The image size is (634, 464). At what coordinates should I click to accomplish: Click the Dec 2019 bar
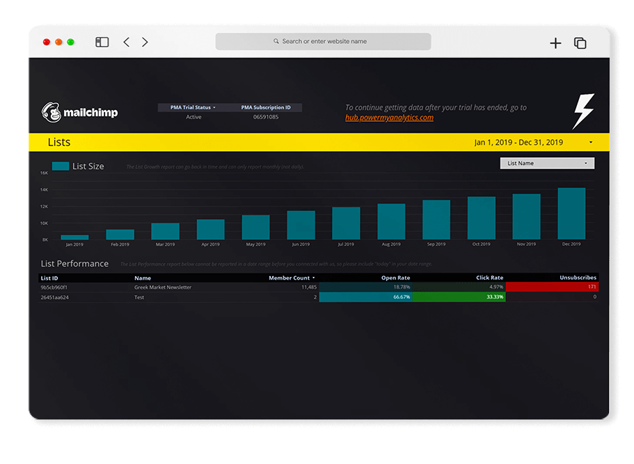[x=571, y=214]
